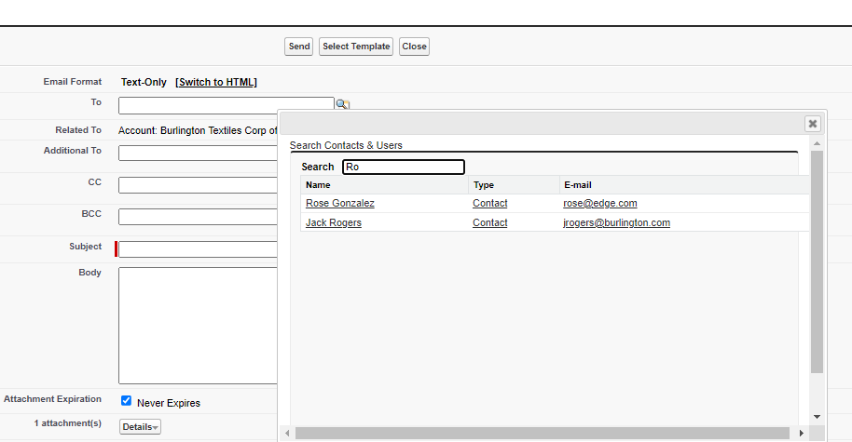Click jrogers@burlington.com email link
Image resolution: width=852 pixels, height=442 pixels.
(616, 222)
